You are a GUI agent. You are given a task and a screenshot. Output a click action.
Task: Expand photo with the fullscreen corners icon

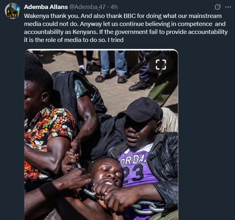tap(161, 65)
